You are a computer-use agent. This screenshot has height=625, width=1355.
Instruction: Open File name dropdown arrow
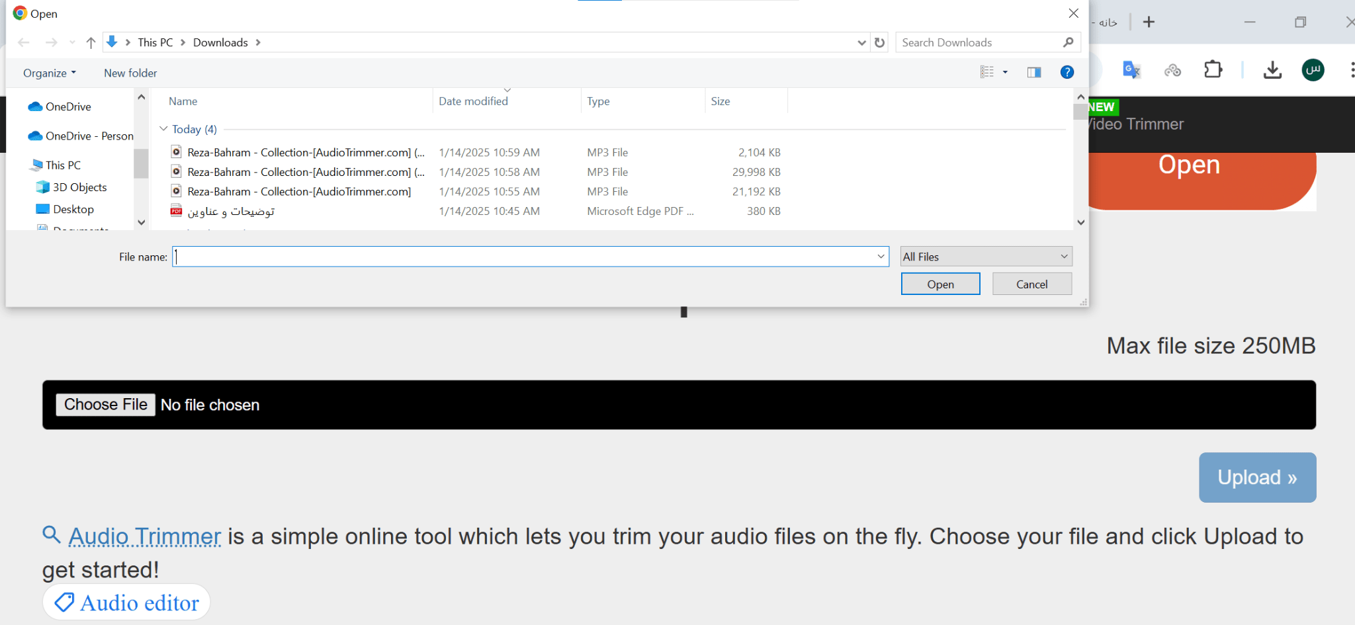pyautogui.click(x=881, y=257)
